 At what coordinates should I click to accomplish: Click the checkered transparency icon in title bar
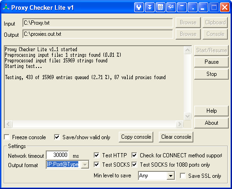160,7
